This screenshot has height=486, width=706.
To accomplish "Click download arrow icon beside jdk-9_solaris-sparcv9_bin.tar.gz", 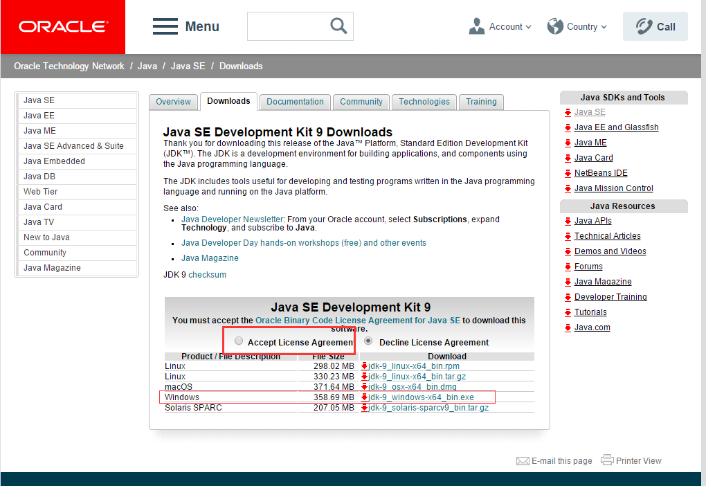I will (x=365, y=408).
